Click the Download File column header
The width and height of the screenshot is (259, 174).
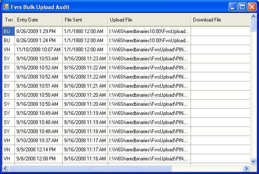220,20
